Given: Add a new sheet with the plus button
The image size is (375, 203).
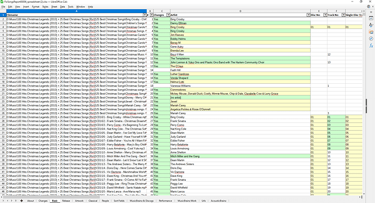Looking at the screenshot, I should (22, 201).
